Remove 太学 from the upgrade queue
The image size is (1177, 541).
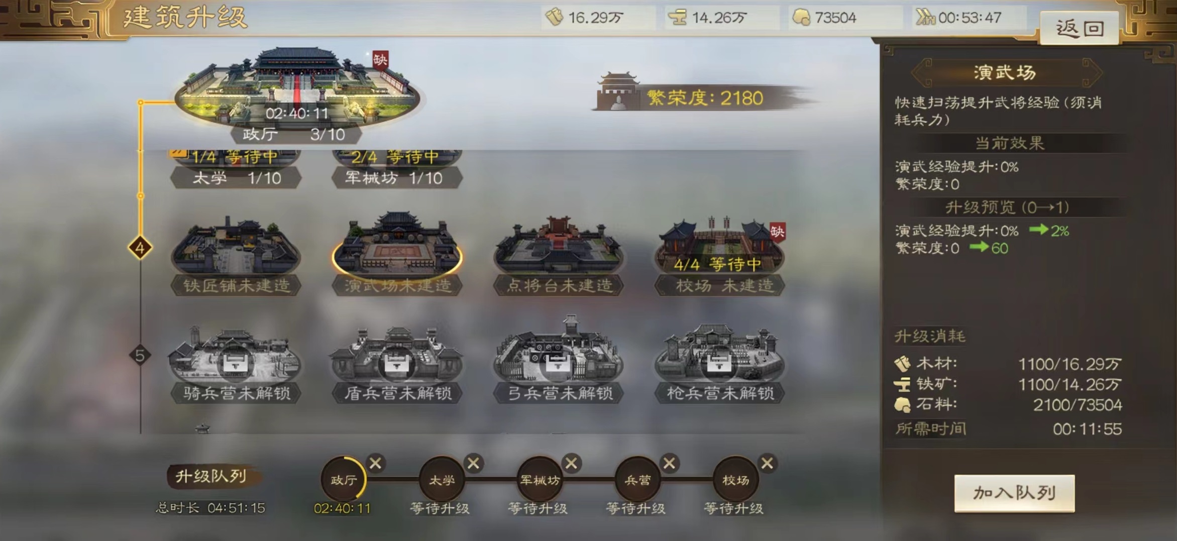pyautogui.click(x=473, y=463)
